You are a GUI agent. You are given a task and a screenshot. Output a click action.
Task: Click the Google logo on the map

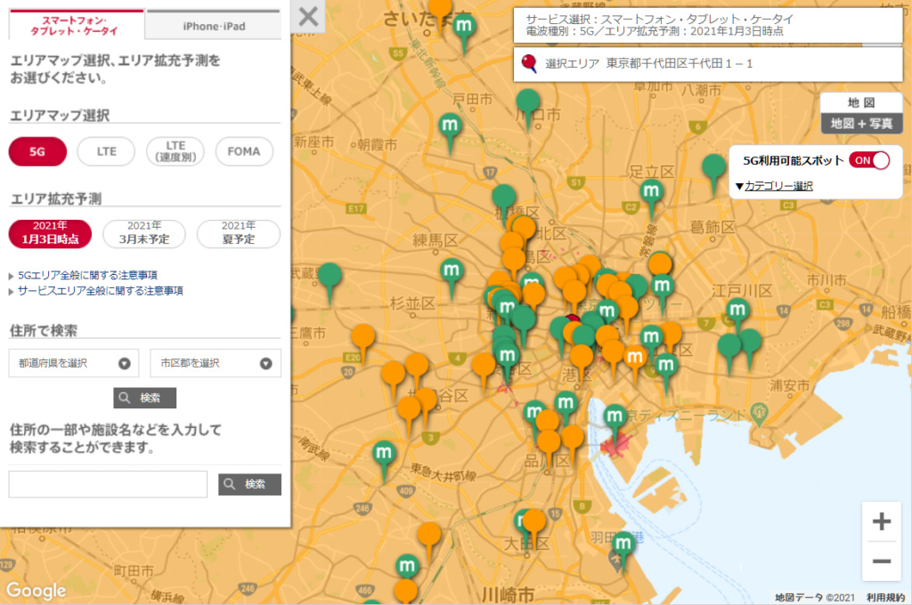click(36, 591)
